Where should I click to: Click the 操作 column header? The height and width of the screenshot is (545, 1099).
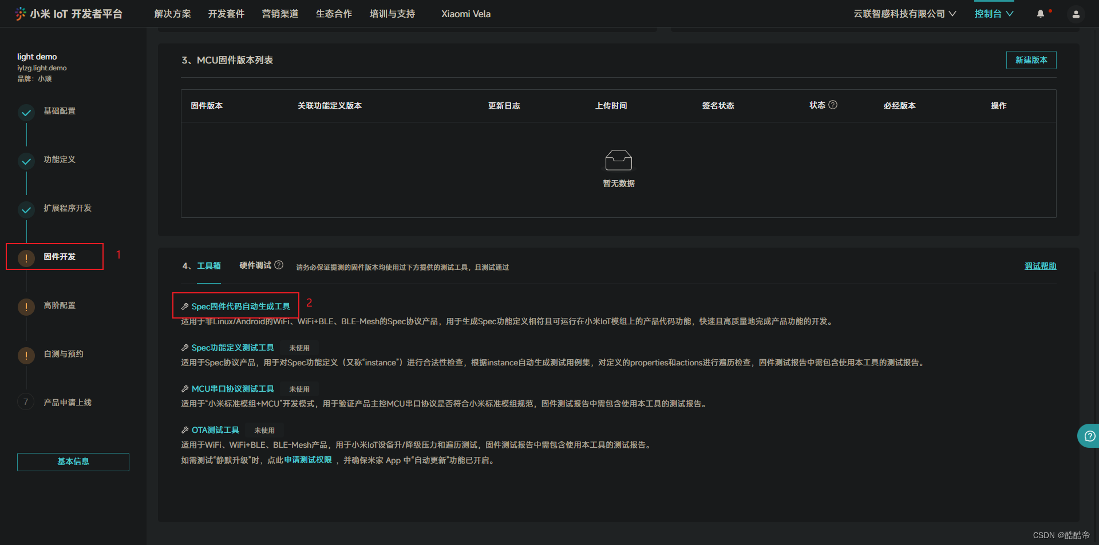tap(999, 106)
